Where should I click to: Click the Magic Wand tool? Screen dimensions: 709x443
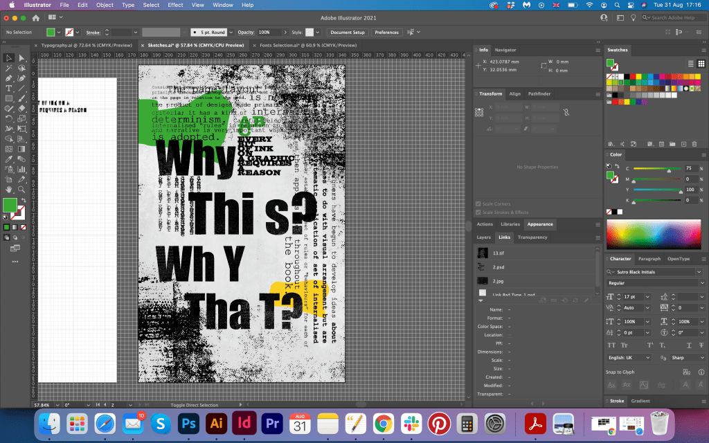(9, 69)
